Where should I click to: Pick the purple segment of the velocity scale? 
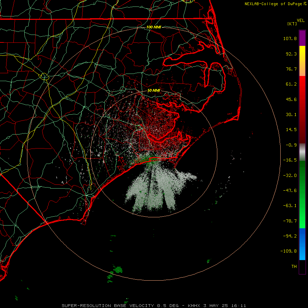pyautogui.click(x=302, y=38)
